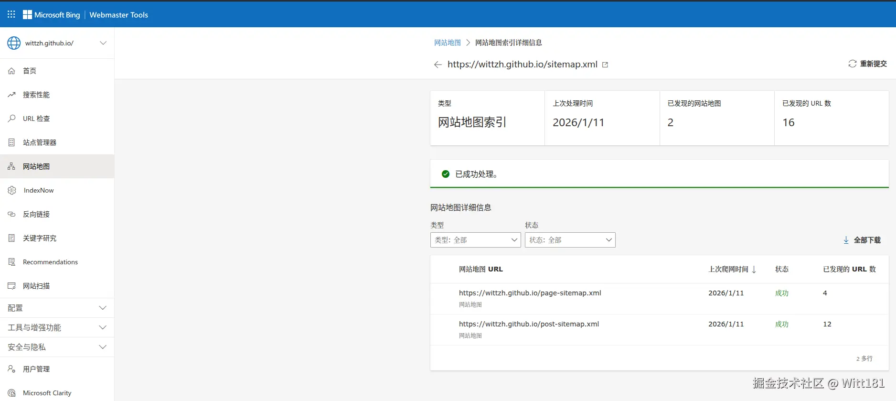The width and height of the screenshot is (896, 401).
Task: Click the 网站地图 breadcrumb link
Action: [x=448, y=43]
